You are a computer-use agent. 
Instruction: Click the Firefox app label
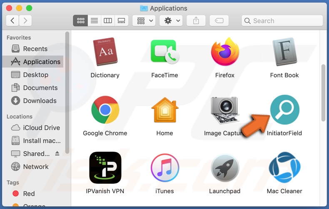[x=225, y=75]
